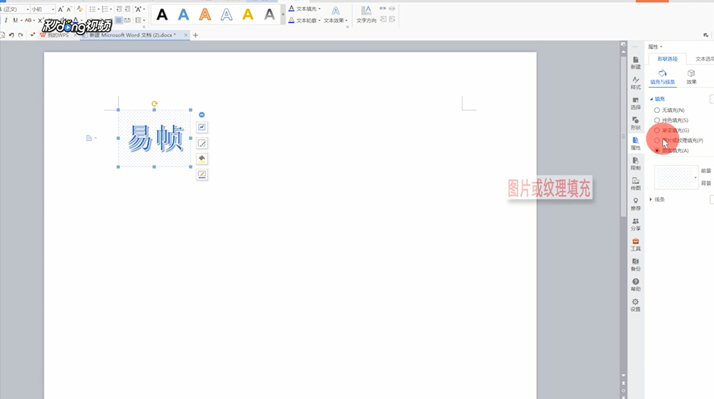This screenshot has width=714, height=399.
Task: Toggle italic formatting
Action: click(6, 20)
